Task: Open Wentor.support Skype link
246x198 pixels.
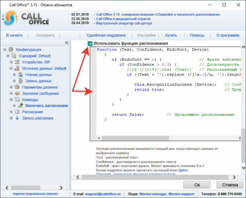Action: click(x=181, y=194)
